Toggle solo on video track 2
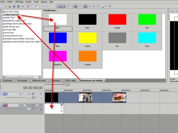Image resolution: width=178 pixels, height=133 pixels. [x=41, y=106]
